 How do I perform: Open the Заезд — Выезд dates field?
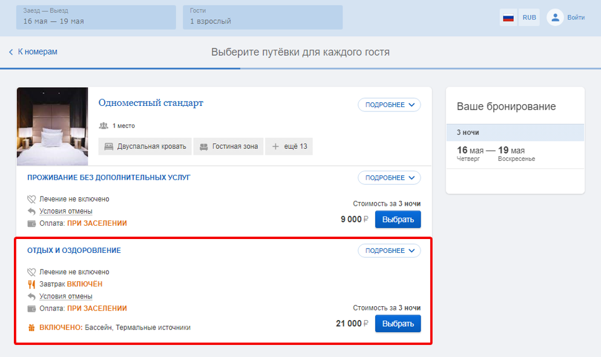pos(96,17)
